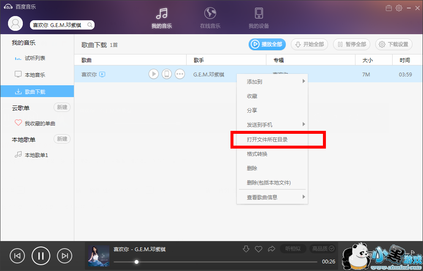Click the 听相似 button
The width and height of the screenshot is (423, 271).
point(293,249)
